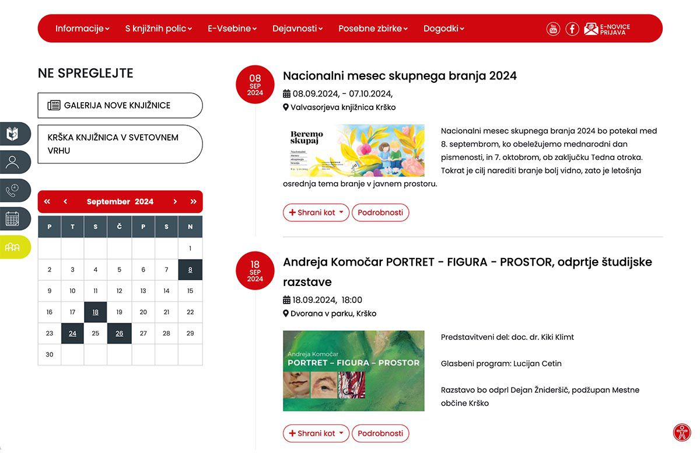Open Galerija nove knjižnice button

click(x=120, y=106)
